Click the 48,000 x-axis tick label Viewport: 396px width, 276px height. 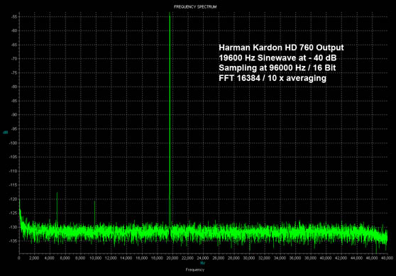pos(387,258)
